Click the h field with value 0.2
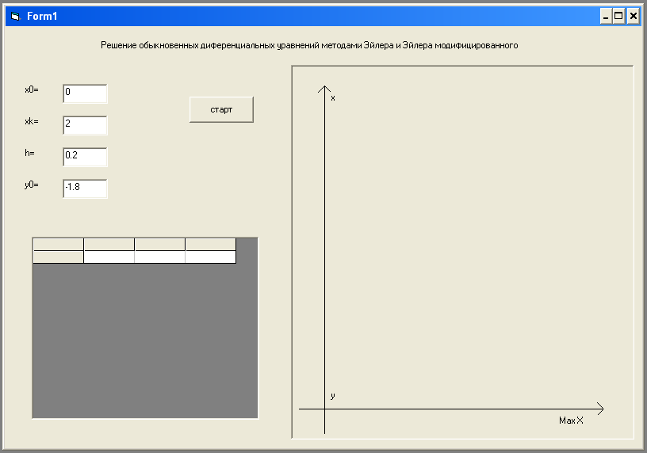The height and width of the screenshot is (453, 647). pyautogui.click(x=85, y=157)
